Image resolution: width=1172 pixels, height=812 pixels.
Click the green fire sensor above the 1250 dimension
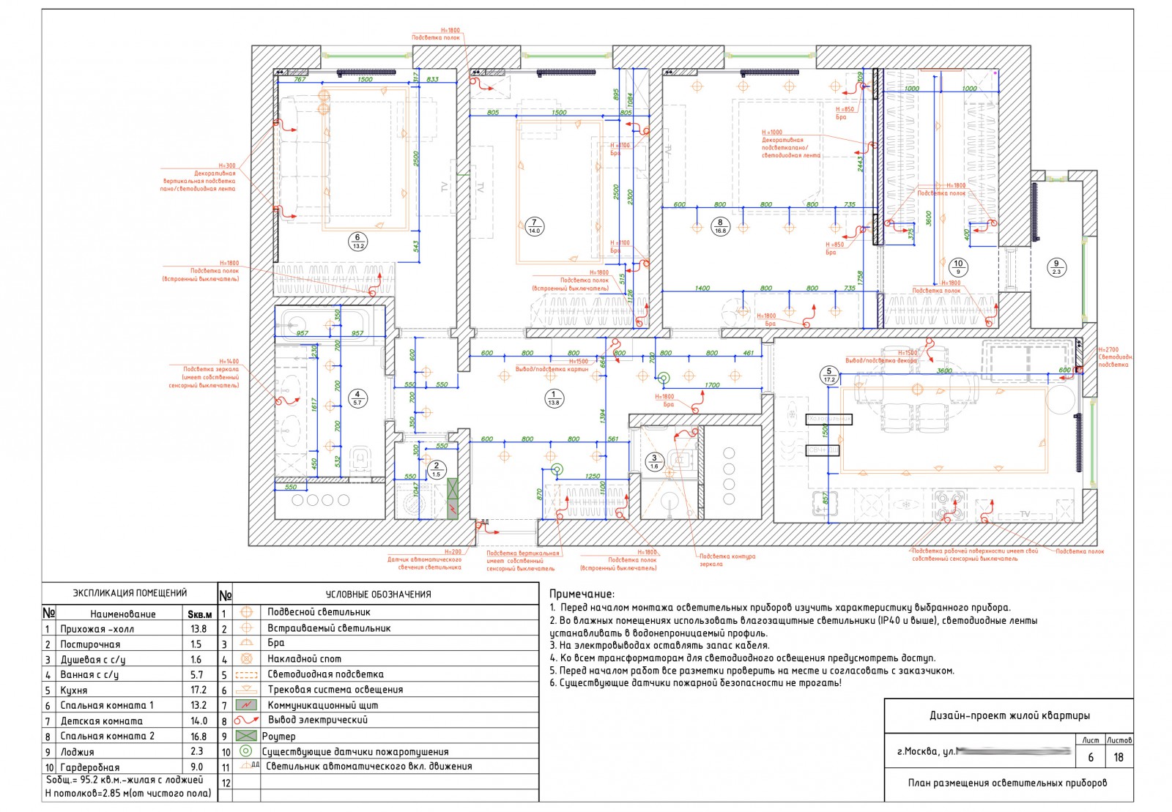pyautogui.click(x=556, y=469)
